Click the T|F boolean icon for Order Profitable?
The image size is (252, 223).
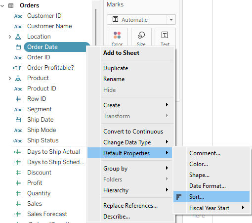[x=17, y=68]
